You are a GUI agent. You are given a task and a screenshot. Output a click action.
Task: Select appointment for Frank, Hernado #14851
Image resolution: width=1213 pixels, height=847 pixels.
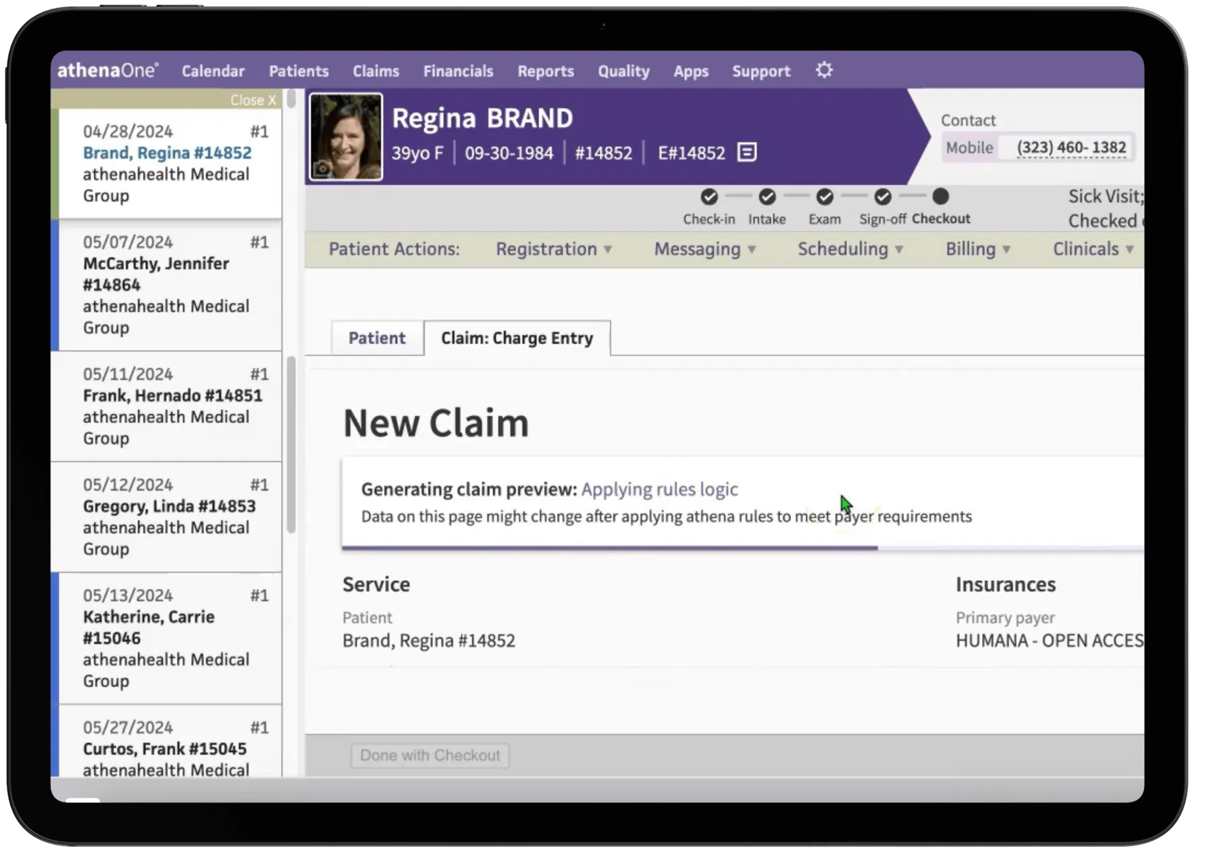[x=173, y=395]
